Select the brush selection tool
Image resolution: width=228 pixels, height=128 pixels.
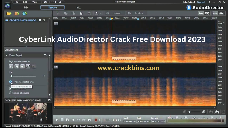(34, 66)
